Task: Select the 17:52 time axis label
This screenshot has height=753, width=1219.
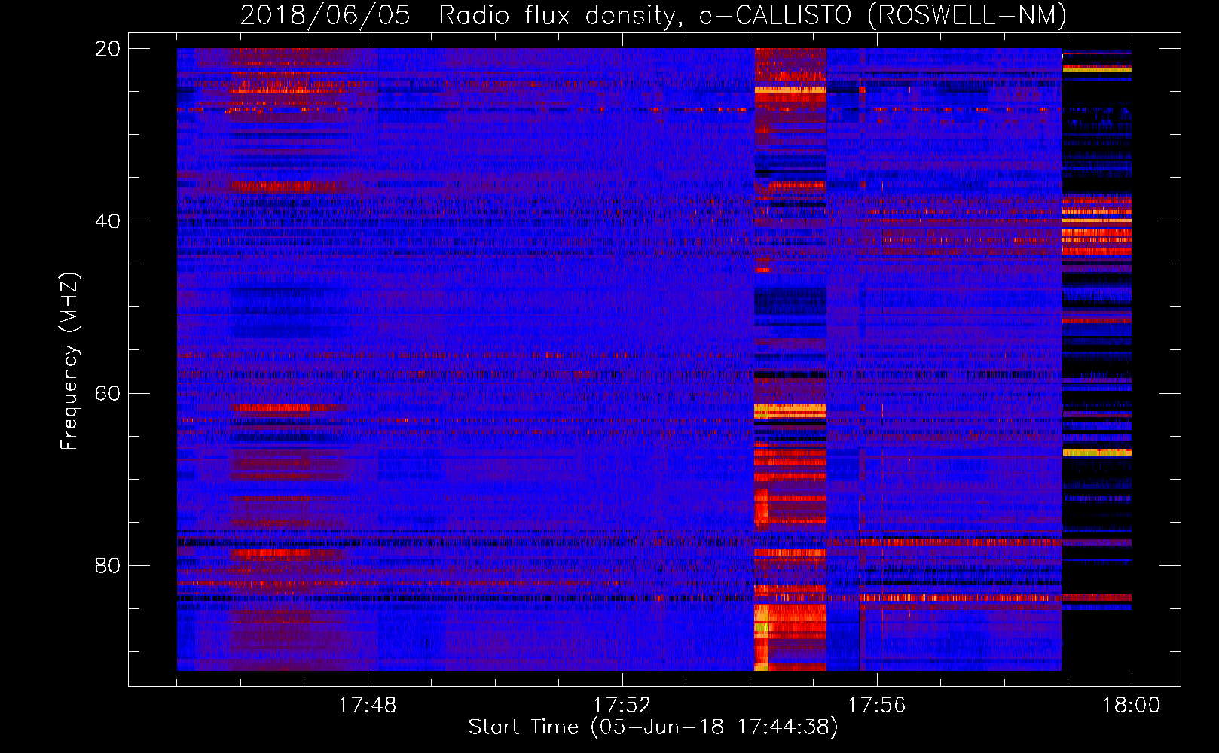Action: [x=622, y=706]
